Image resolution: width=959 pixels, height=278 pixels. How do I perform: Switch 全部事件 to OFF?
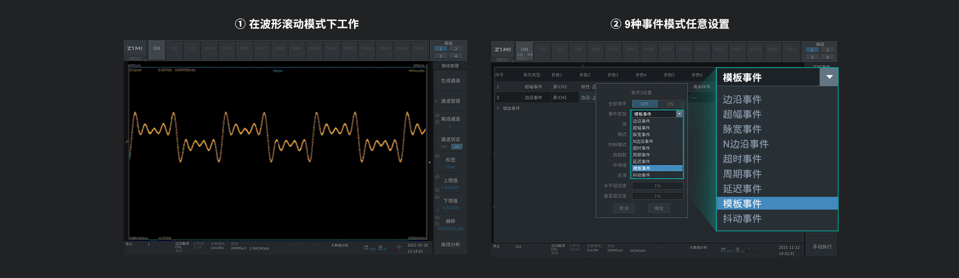tap(645, 104)
